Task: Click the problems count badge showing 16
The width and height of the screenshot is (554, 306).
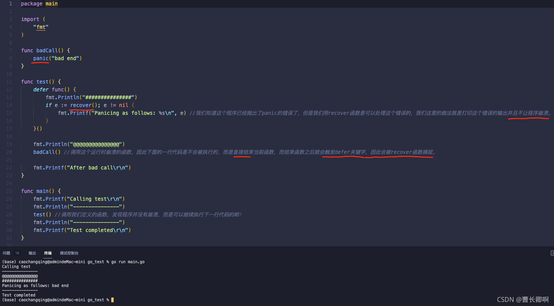Action: 17,253
